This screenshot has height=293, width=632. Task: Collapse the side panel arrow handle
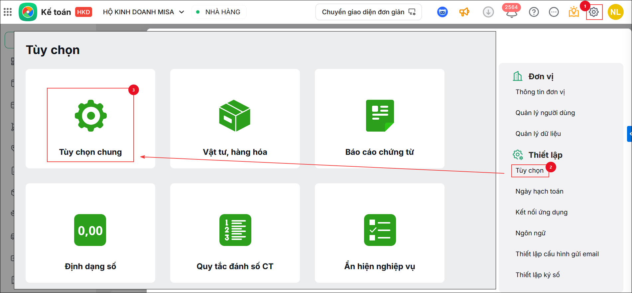[x=630, y=134]
